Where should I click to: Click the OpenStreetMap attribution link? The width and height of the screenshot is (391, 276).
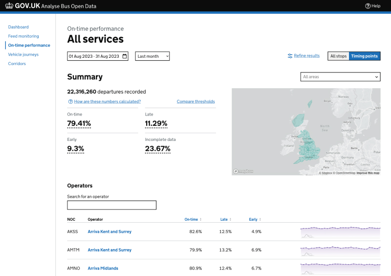(x=344, y=173)
